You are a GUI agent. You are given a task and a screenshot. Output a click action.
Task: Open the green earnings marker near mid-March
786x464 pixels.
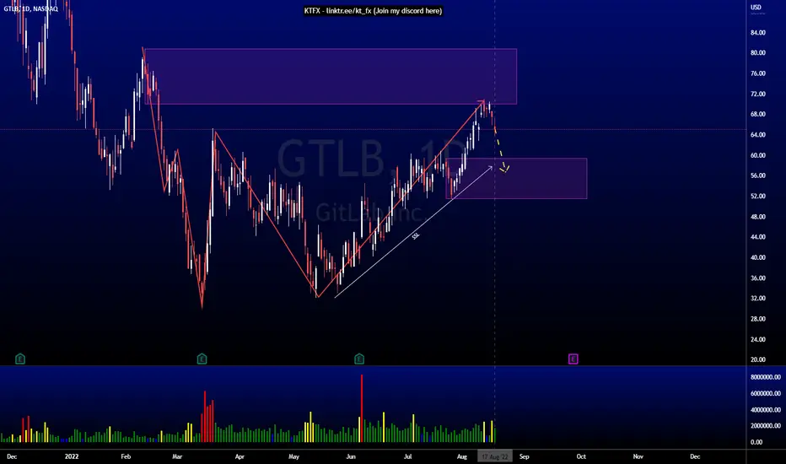pyautogui.click(x=202, y=359)
